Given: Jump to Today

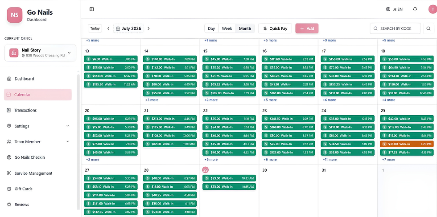Looking at the screenshot, I should pyautogui.click(x=95, y=28).
